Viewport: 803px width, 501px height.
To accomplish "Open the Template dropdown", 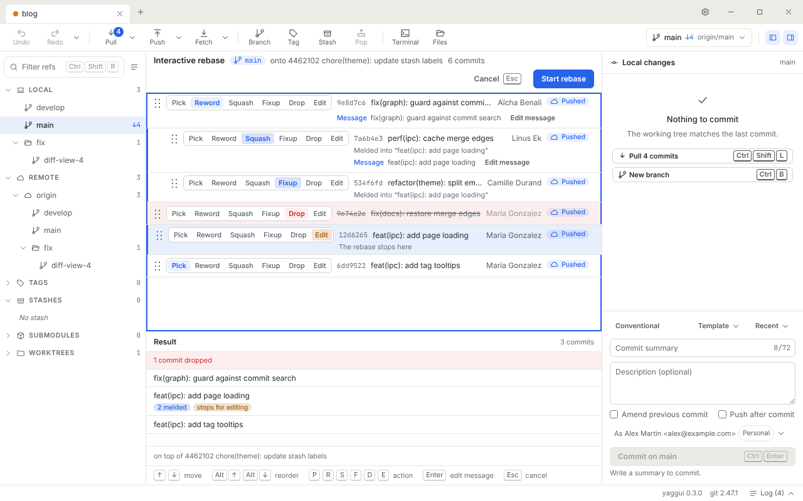I will [x=718, y=326].
